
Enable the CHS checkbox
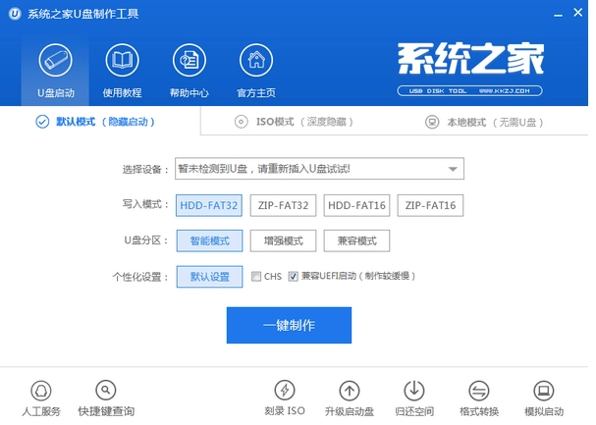click(x=257, y=277)
